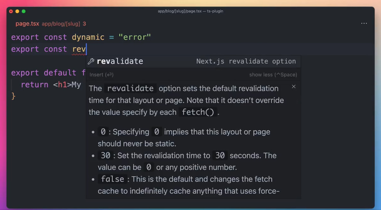Click the yellow minimize window button
The width and height of the screenshot is (381, 210).
(17, 11)
